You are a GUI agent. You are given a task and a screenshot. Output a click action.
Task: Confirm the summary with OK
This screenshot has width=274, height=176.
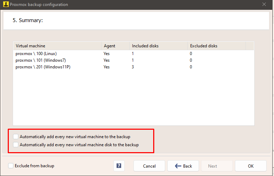point(250,166)
